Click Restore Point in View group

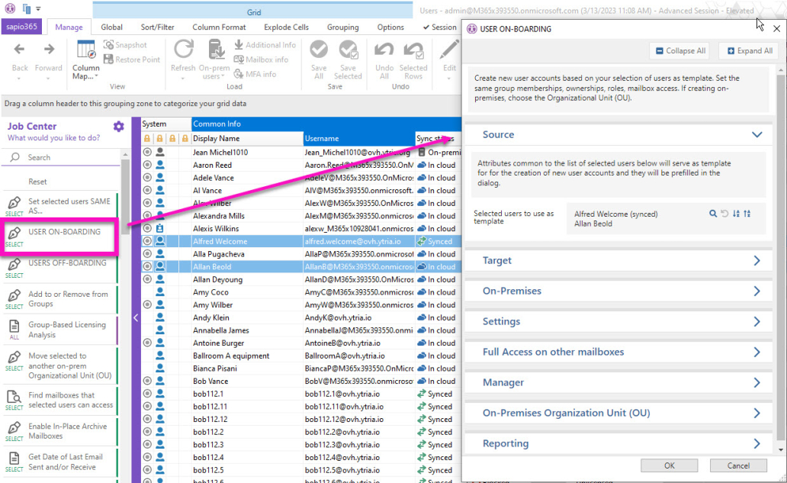click(x=131, y=60)
